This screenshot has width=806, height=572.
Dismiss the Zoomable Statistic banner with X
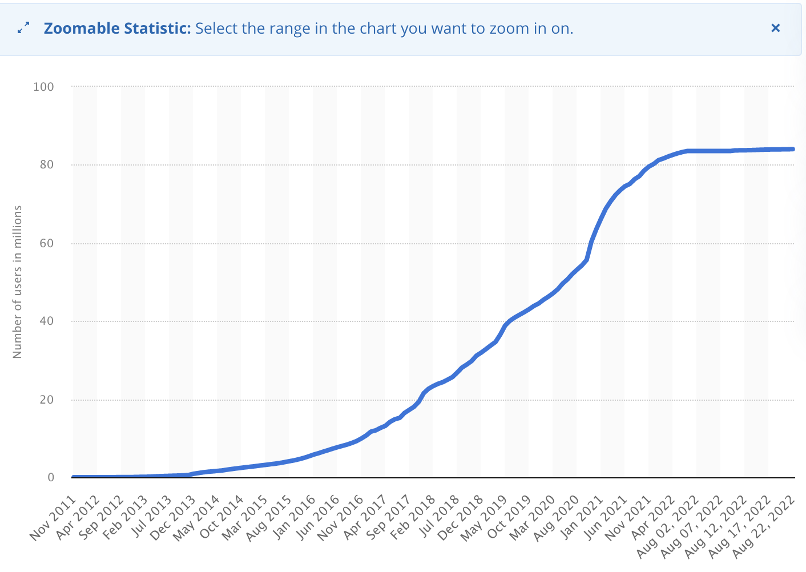[775, 28]
